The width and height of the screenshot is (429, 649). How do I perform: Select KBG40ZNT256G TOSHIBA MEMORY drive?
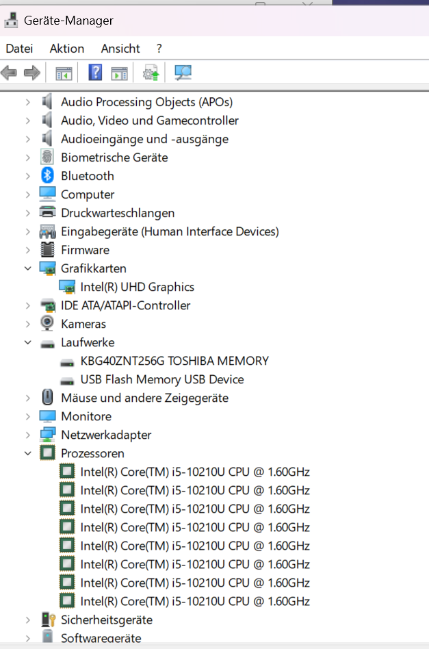(x=174, y=361)
